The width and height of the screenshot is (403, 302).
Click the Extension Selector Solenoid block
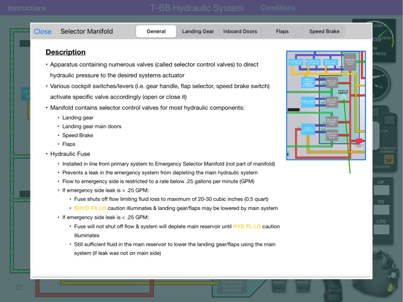[x=232, y=286]
